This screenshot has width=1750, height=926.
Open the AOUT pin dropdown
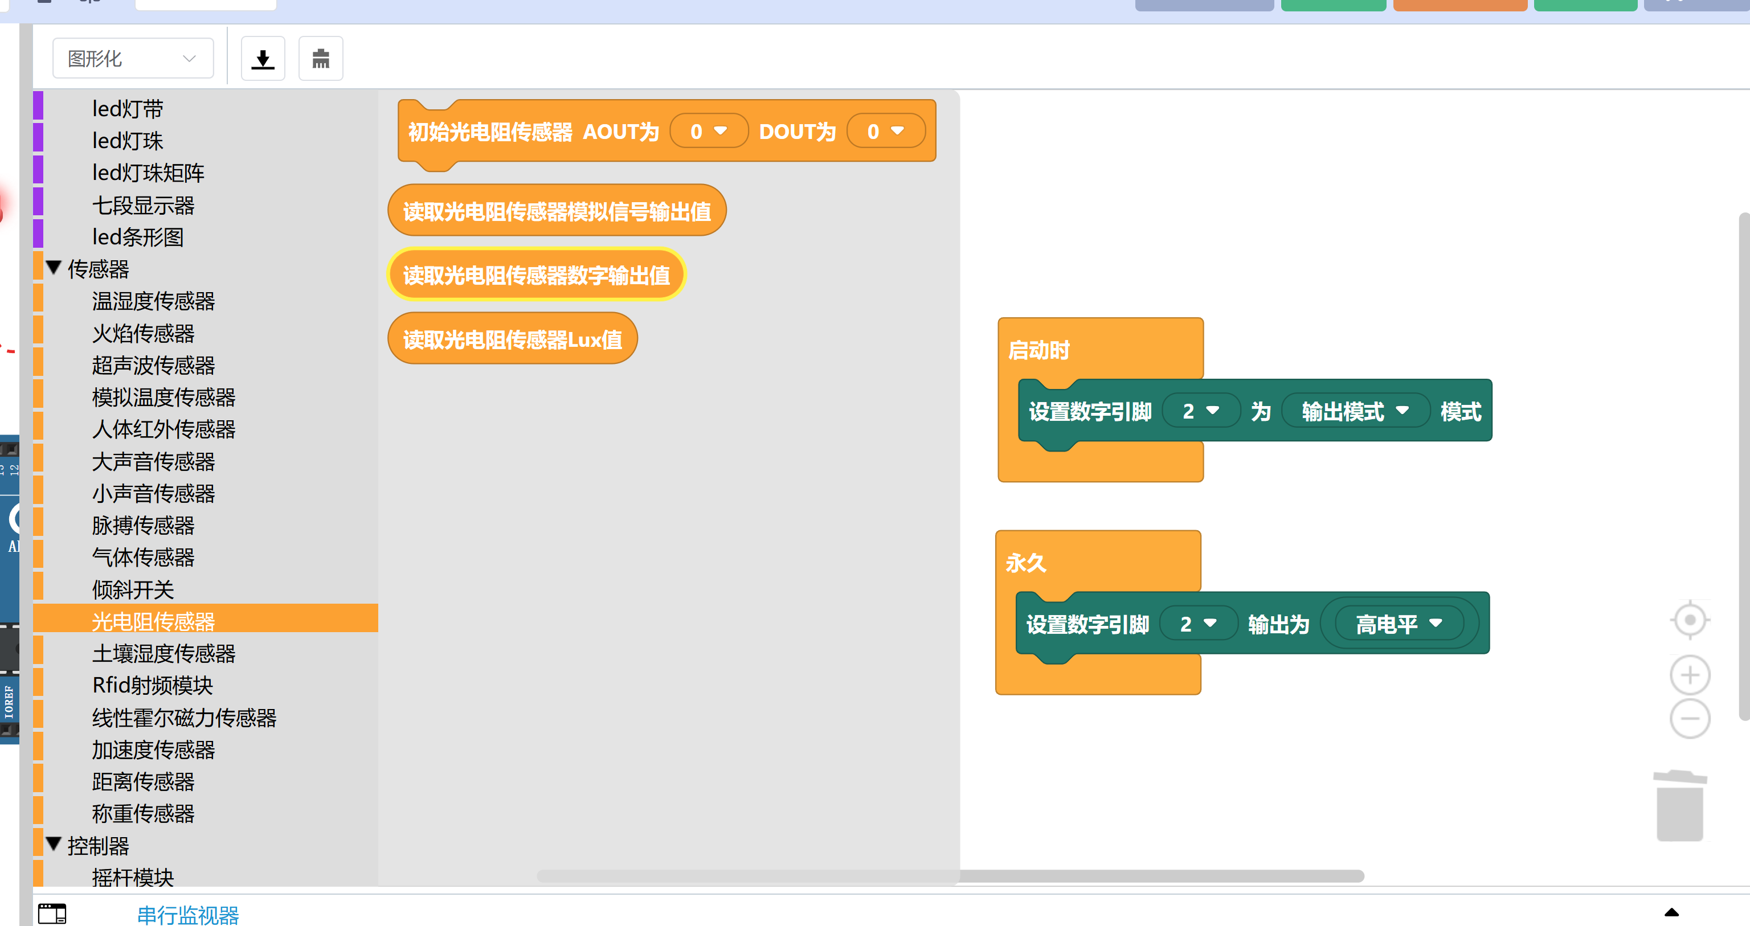(709, 131)
